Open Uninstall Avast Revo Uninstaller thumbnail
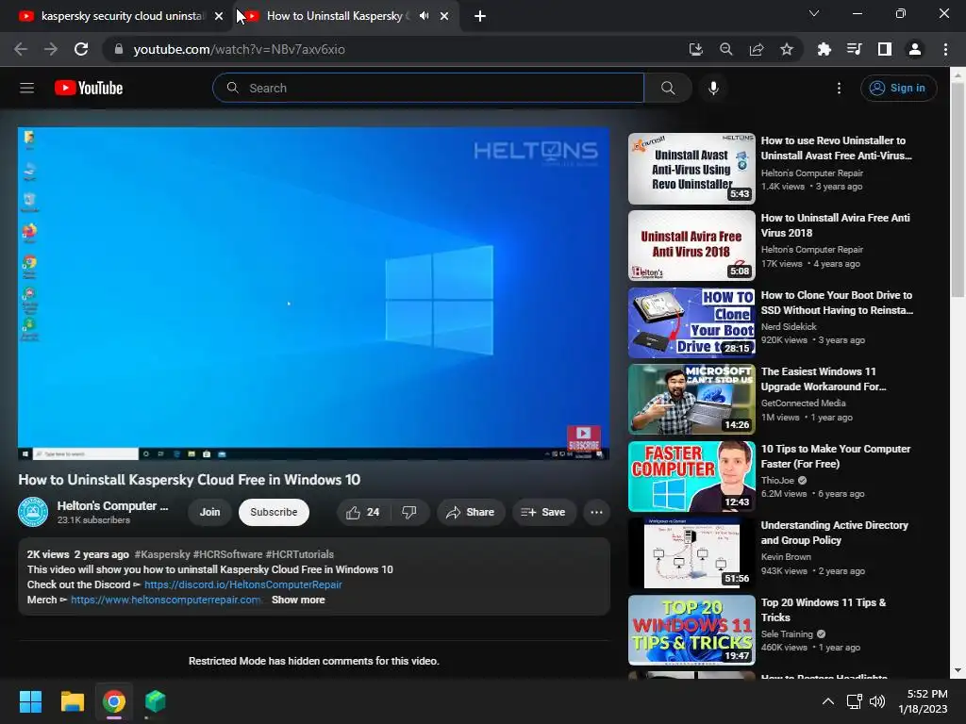Screen dimensions: 966x724 click(691, 169)
